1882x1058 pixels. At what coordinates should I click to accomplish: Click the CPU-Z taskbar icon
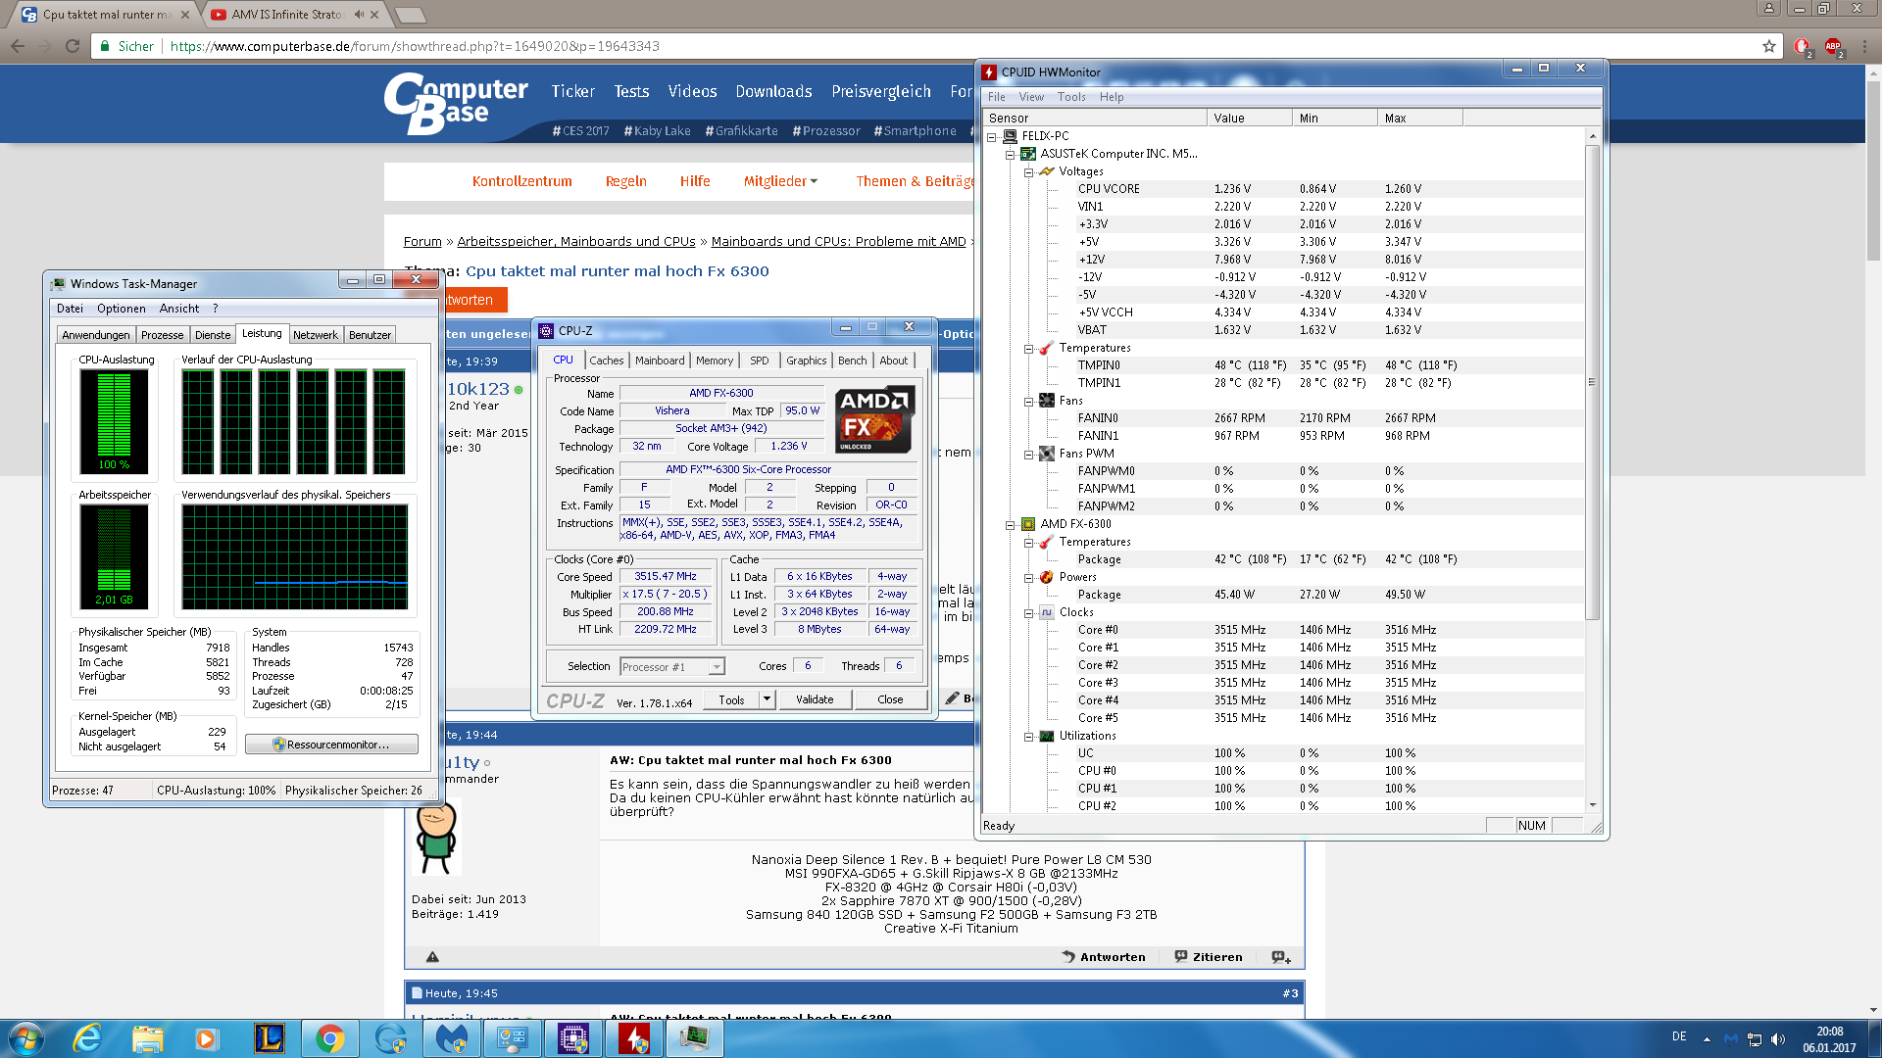[x=573, y=1037]
